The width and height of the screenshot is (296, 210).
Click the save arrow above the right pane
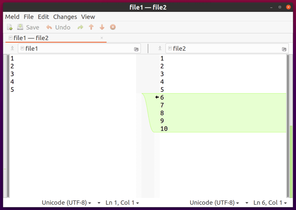point(160,48)
